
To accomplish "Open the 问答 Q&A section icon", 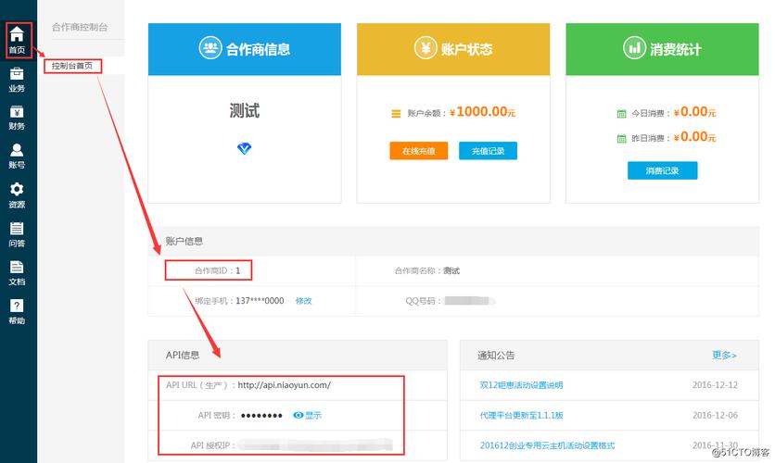I will 17,234.
